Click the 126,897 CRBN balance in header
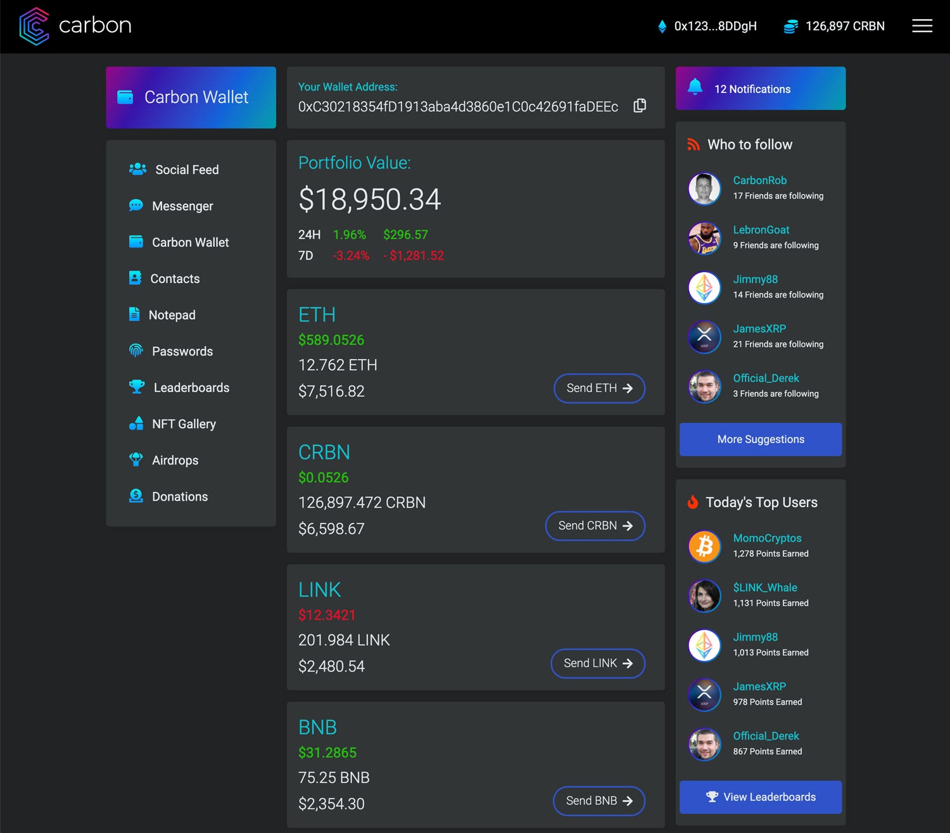The image size is (950, 833). [x=845, y=26]
